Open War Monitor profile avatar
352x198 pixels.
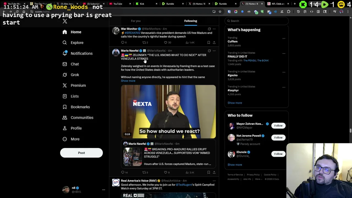116,31
